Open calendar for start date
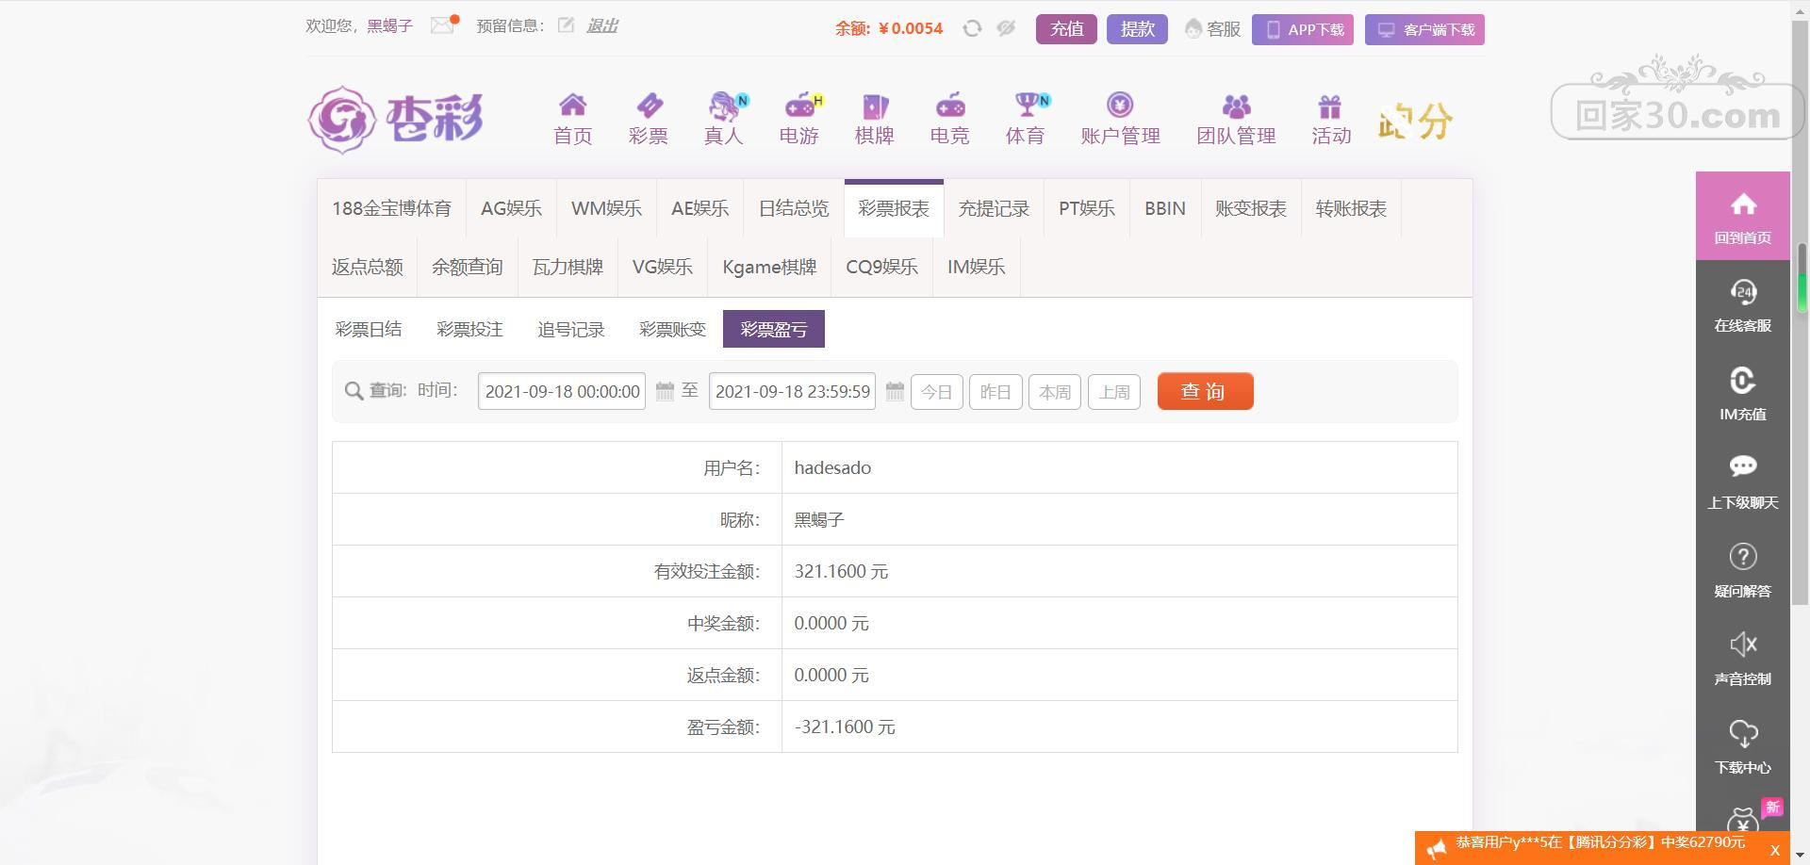1810x865 pixels. pyautogui.click(x=665, y=391)
